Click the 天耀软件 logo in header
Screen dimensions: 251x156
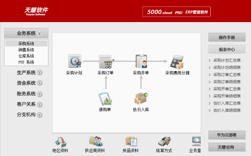point(36,11)
